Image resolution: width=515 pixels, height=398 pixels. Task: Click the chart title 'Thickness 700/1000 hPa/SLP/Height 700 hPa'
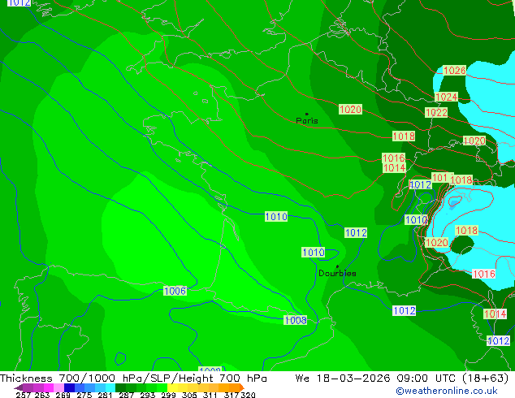[133, 379]
